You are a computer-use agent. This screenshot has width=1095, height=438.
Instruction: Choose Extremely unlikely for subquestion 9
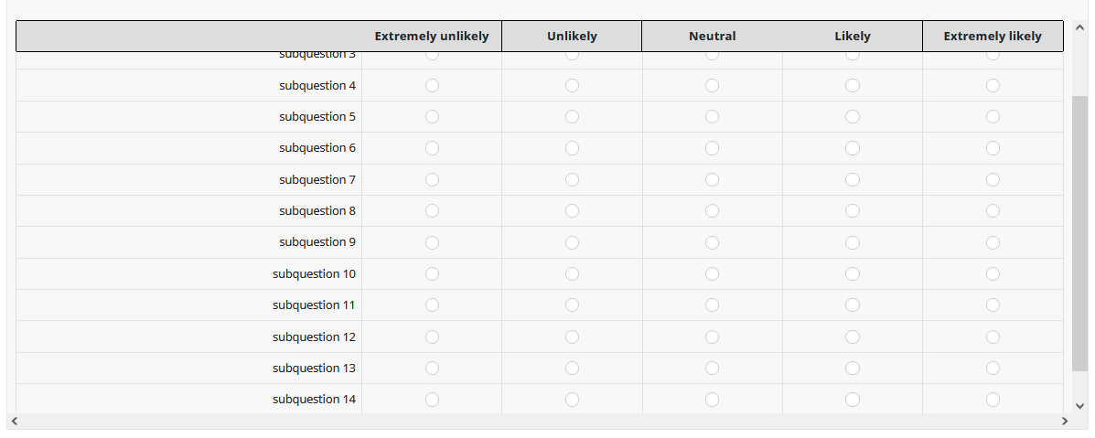click(432, 242)
